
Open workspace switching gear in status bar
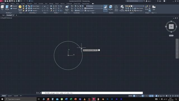(166, 96)
